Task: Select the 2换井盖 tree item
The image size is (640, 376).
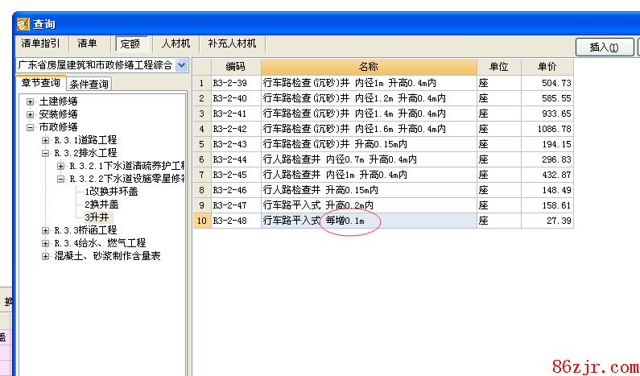Action: point(100,205)
